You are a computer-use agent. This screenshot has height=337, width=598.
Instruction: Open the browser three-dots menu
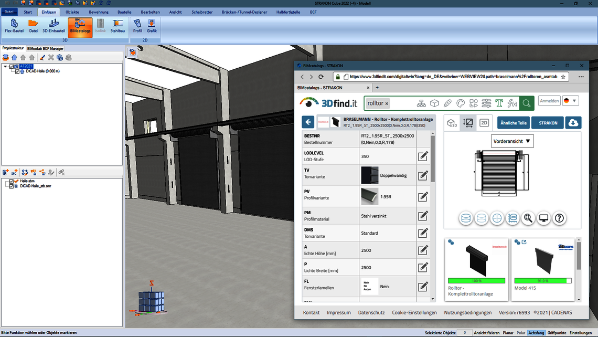581,77
